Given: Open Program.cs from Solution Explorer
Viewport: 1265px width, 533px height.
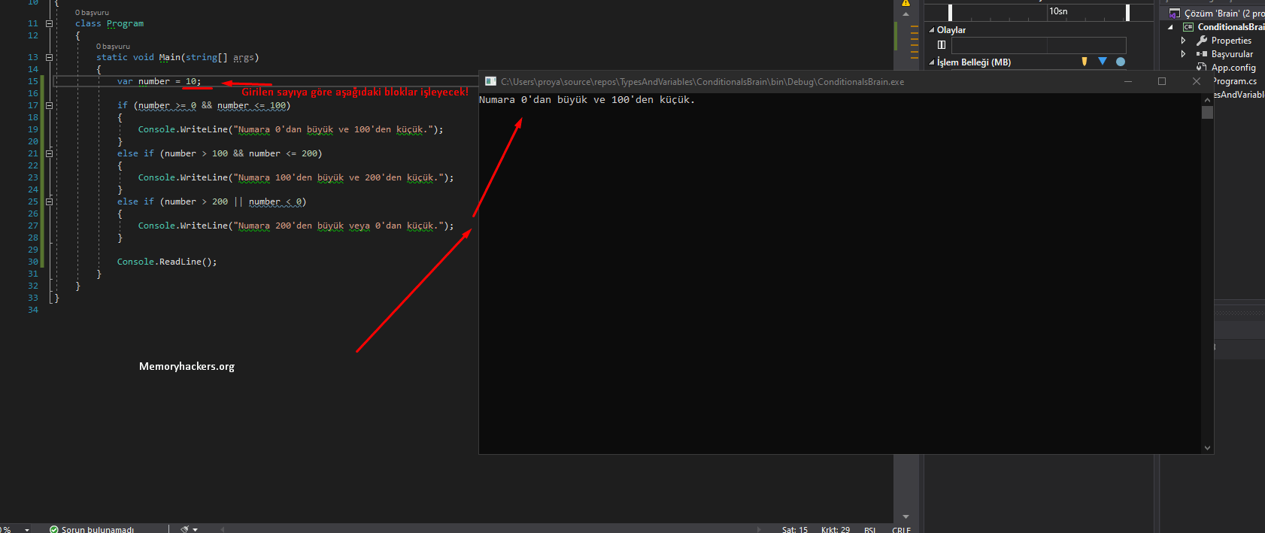Looking at the screenshot, I should click(x=1234, y=81).
